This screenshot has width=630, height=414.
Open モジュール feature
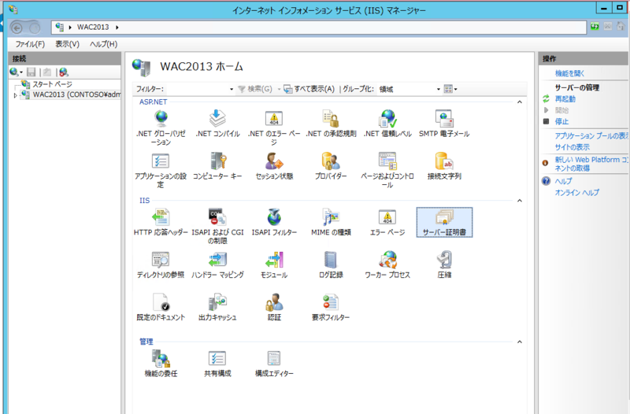274,264
